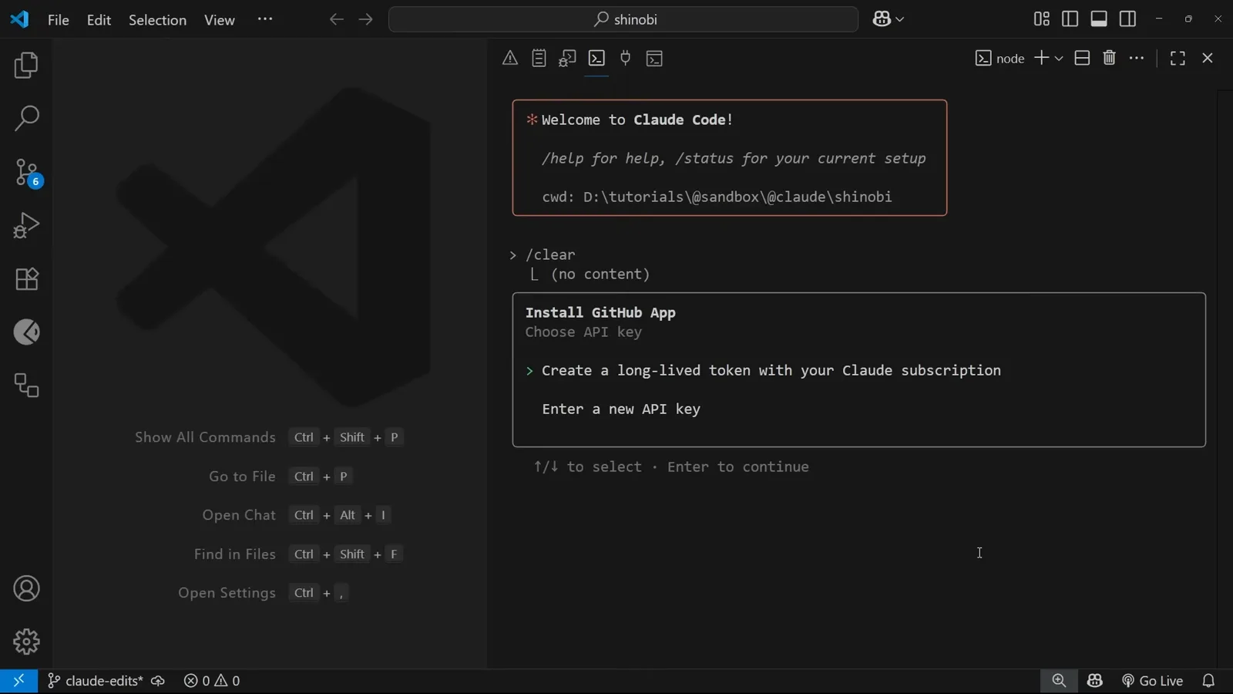
Task: Publish branch with the cloud sync icon
Action: (158, 681)
